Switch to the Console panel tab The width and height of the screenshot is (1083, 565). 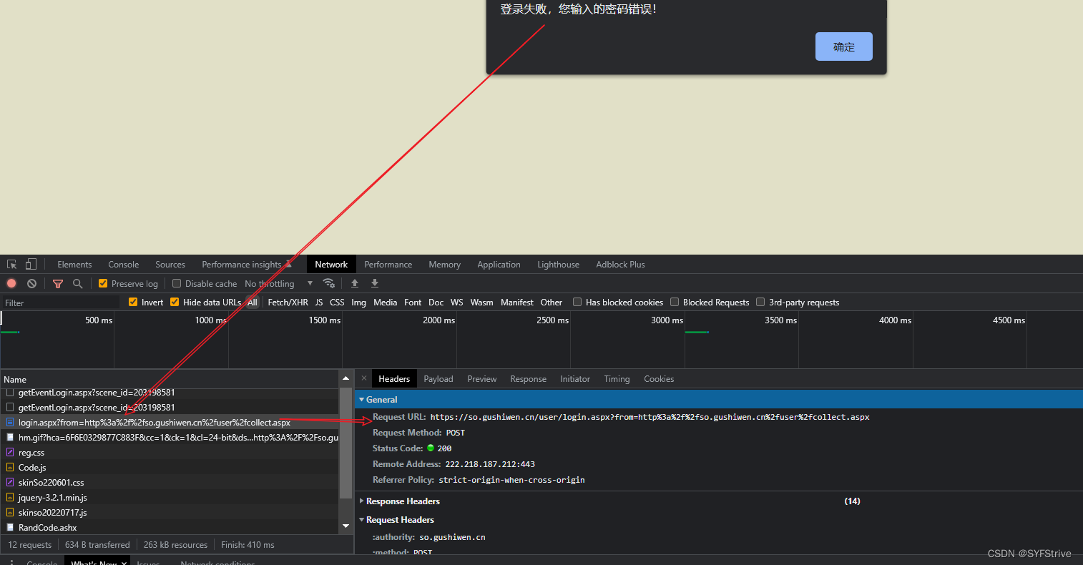coord(124,264)
